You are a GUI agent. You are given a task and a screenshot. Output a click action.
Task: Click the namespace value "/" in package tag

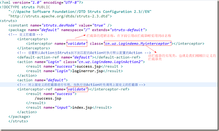(86, 30)
